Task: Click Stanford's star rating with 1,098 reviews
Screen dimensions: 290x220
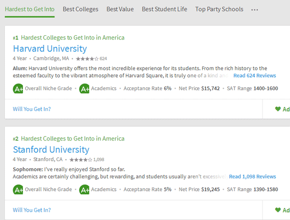Action: (87, 160)
